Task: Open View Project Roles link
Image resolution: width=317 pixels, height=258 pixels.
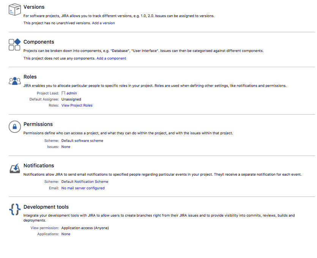Action: pyautogui.click(x=77, y=105)
